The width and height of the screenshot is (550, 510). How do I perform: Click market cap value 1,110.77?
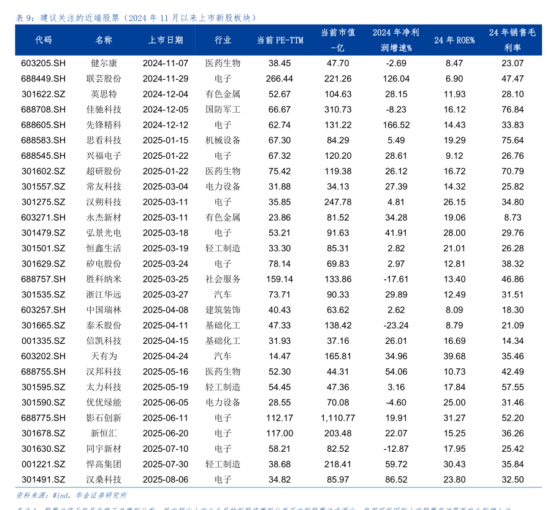coord(338,418)
